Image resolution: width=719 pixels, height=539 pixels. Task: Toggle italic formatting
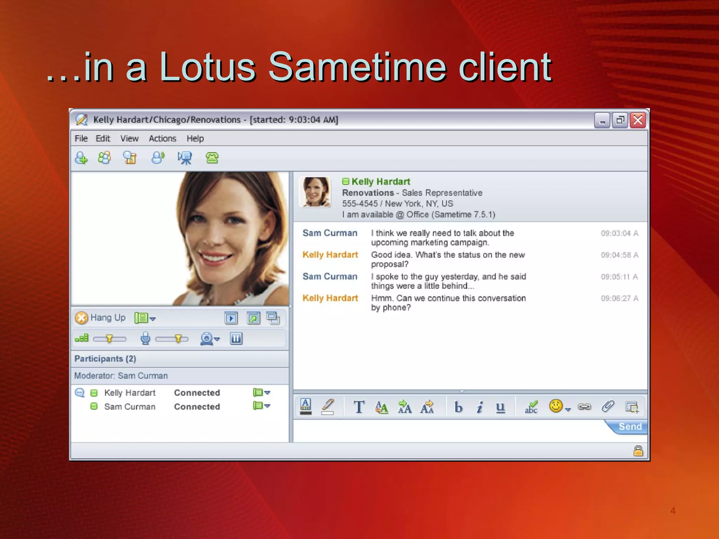pyautogui.click(x=480, y=407)
